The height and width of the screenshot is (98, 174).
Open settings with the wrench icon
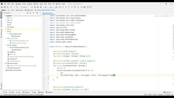(82, 7)
